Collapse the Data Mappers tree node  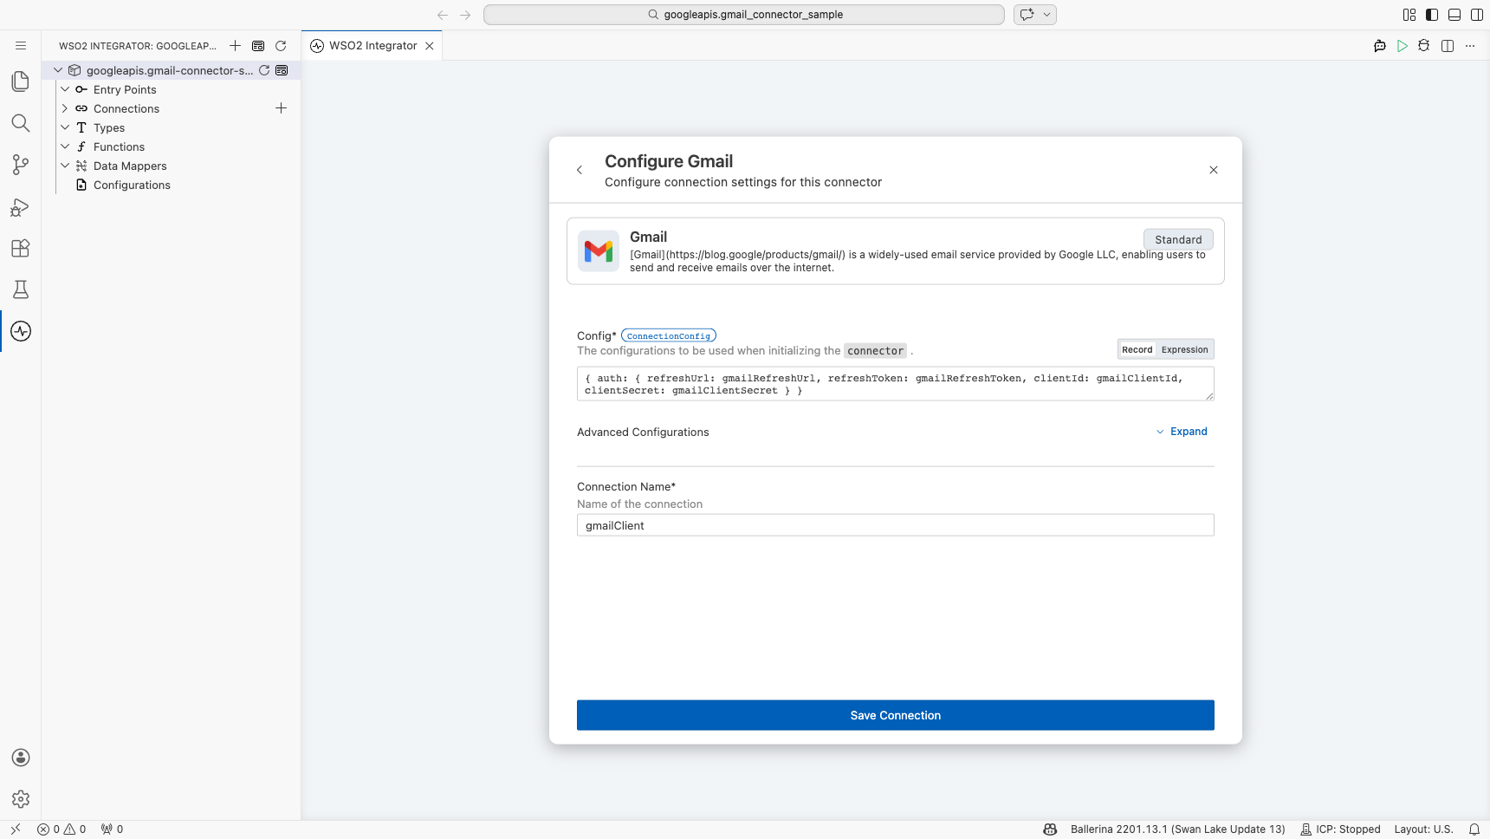coord(65,166)
